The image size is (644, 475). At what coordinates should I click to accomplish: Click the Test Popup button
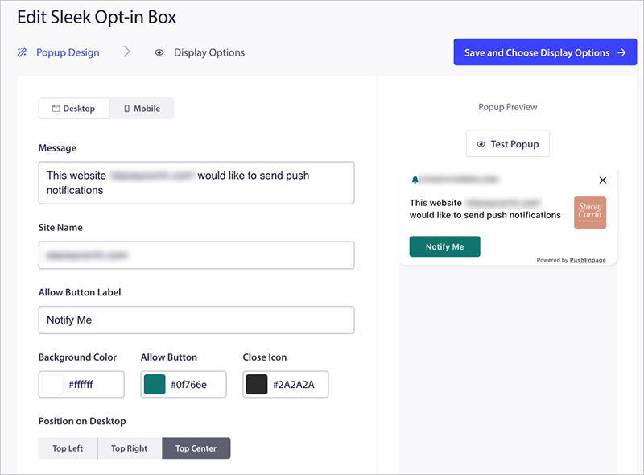coord(508,143)
